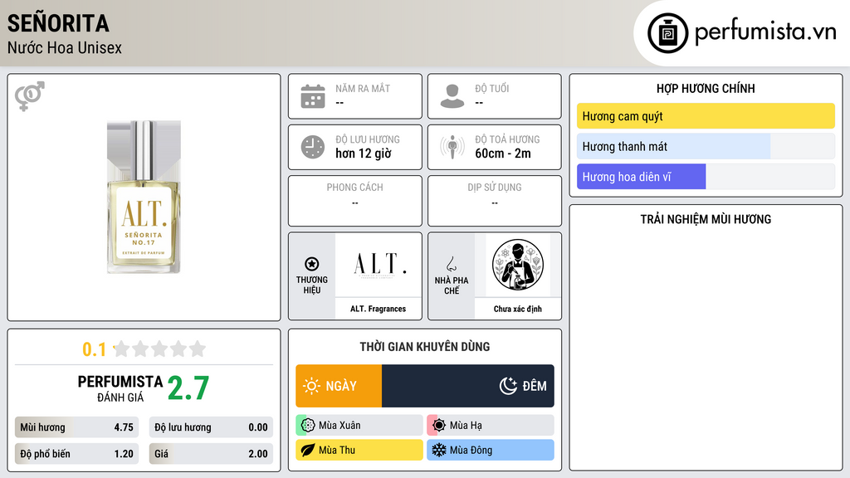Click the unisex gender symbol icon
The height and width of the screenshot is (478, 850).
pyautogui.click(x=29, y=96)
